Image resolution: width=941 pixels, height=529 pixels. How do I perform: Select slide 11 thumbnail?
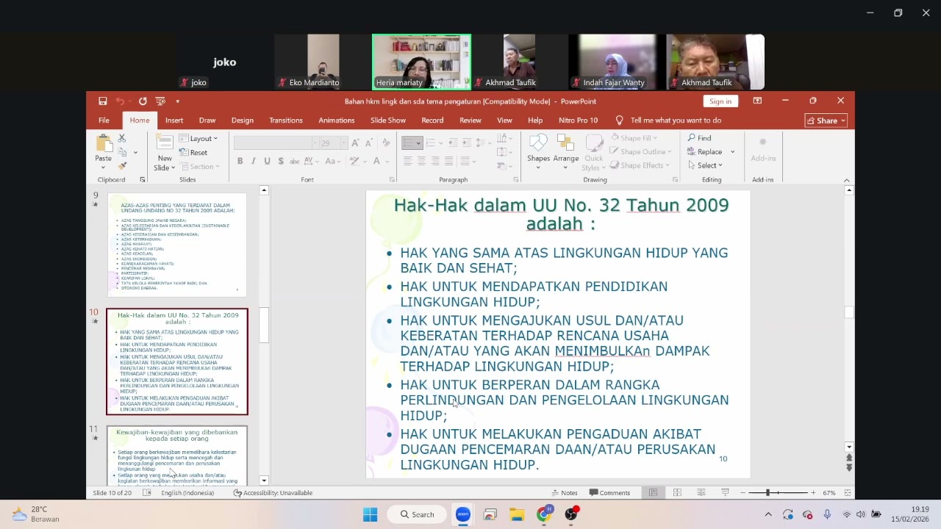[x=177, y=456]
